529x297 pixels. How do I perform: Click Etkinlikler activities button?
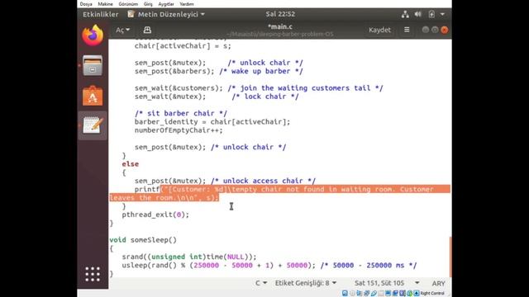click(x=101, y=14)
